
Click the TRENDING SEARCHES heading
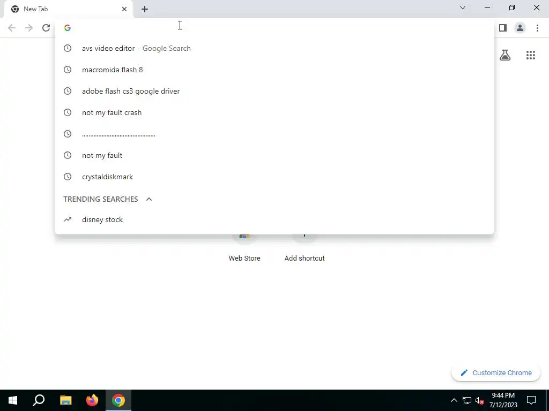point(100,199)
